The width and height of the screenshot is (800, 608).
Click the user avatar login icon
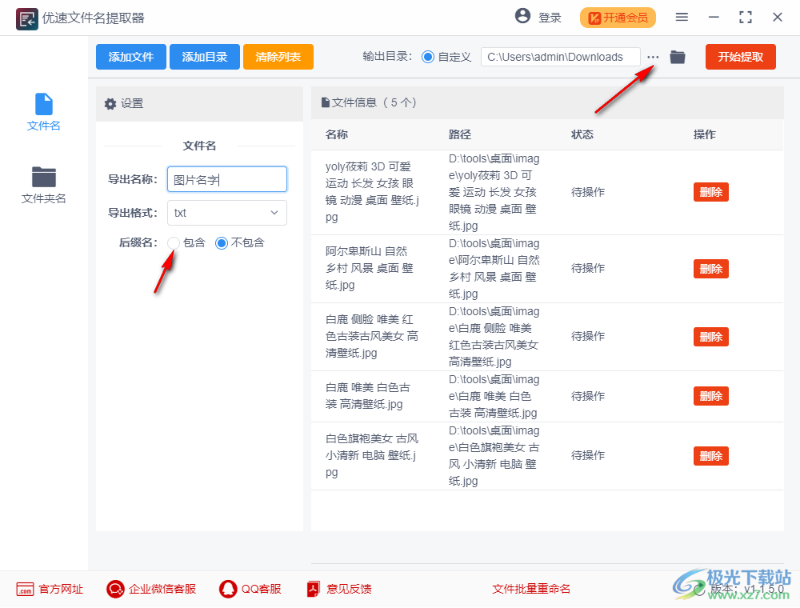click(522, 16)
